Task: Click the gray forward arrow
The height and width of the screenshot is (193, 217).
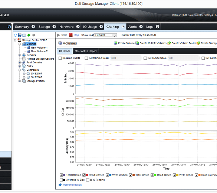Action: point(34,35)
